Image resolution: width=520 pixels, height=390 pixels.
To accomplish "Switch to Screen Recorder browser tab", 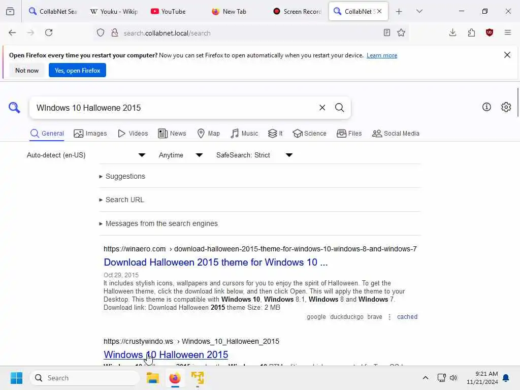I will (x=298, y=12).
